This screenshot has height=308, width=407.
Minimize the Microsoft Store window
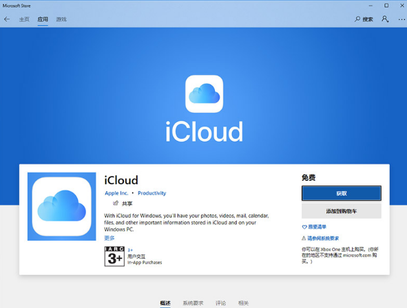[371, 5]
